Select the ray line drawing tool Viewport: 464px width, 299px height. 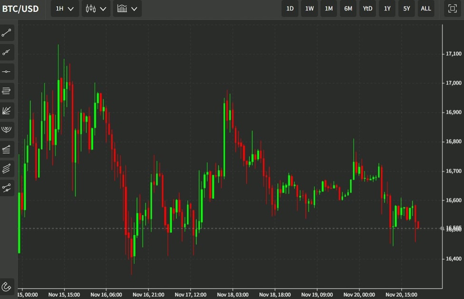(x=7, y=52)
